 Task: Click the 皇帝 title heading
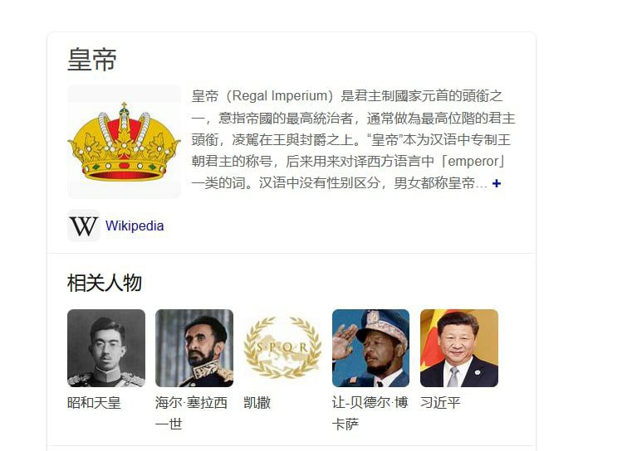coord(92,60)
